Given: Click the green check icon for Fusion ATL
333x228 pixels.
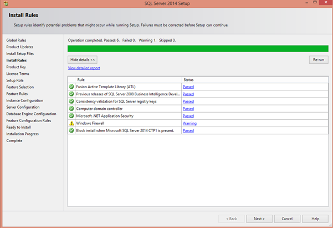Looking at the screenshot, I should pyautogui.click(x=71, y=87).
